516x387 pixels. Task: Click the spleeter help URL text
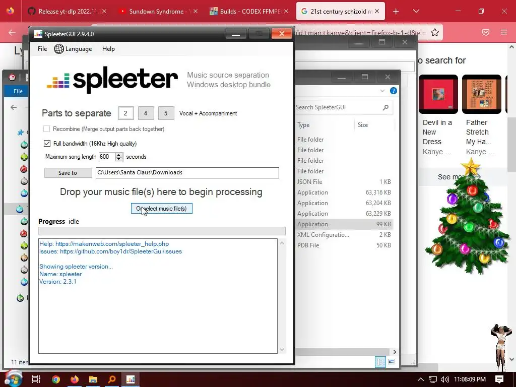tap(112, 244)
